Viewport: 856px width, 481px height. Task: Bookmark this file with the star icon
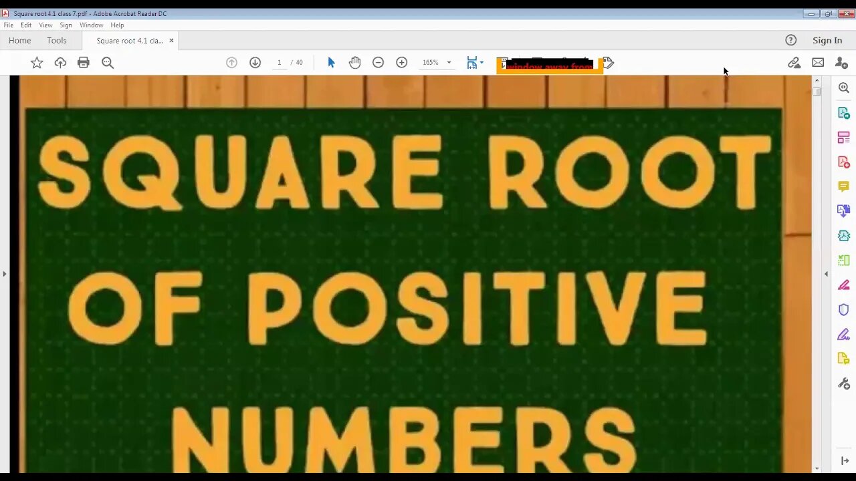click(x=37, y=63)
